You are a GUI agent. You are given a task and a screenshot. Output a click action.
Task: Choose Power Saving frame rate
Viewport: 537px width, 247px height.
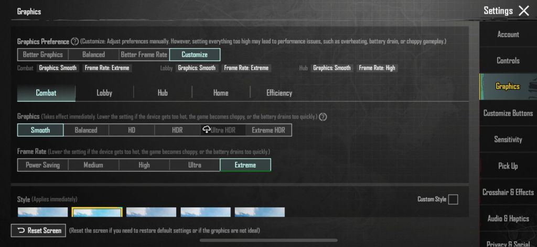coord(43,165)
